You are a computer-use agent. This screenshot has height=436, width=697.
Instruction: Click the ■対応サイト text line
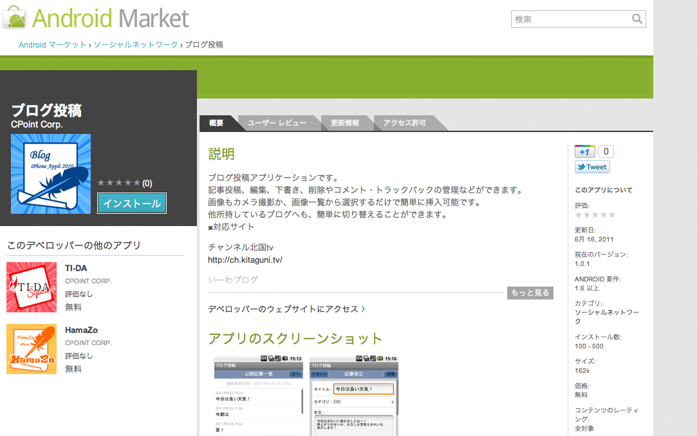click(231, 227)
